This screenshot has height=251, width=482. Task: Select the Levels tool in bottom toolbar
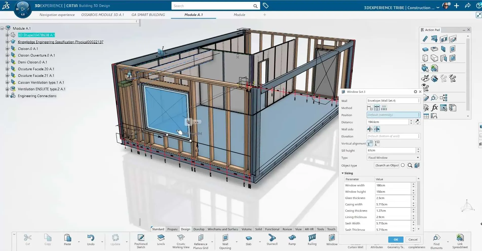[161, 240]
